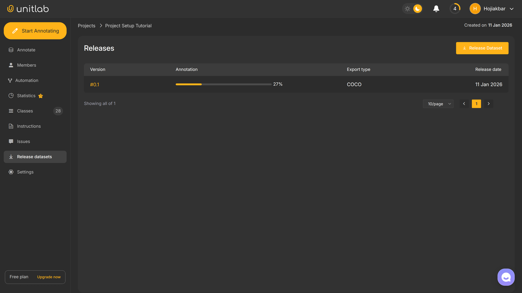
Task: Open the Instructions page
Action: [29, 126]
